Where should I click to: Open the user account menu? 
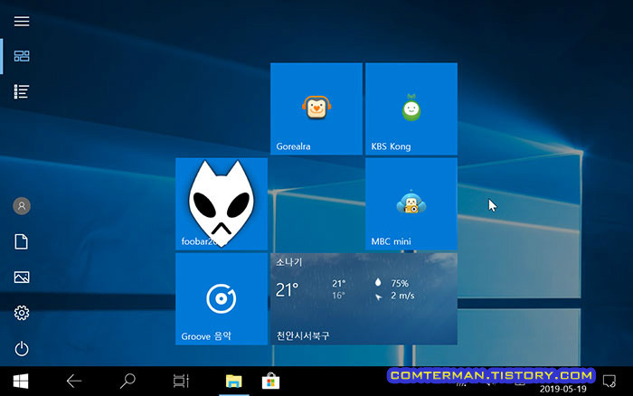tap(22, 206)
